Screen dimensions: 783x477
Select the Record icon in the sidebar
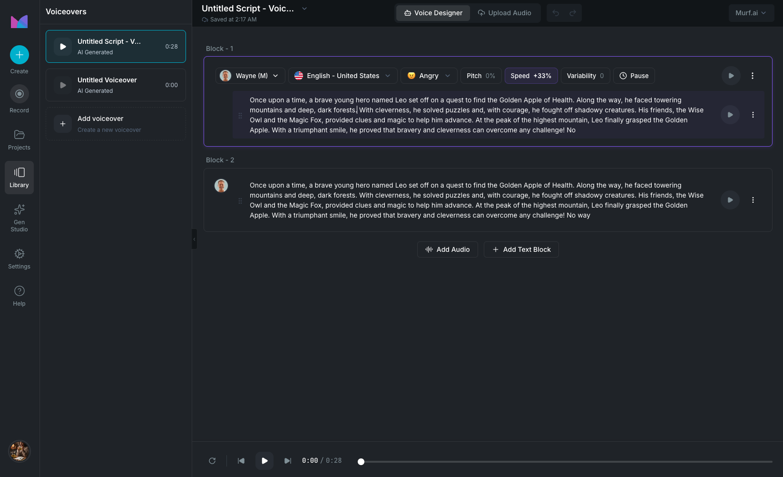19,94
